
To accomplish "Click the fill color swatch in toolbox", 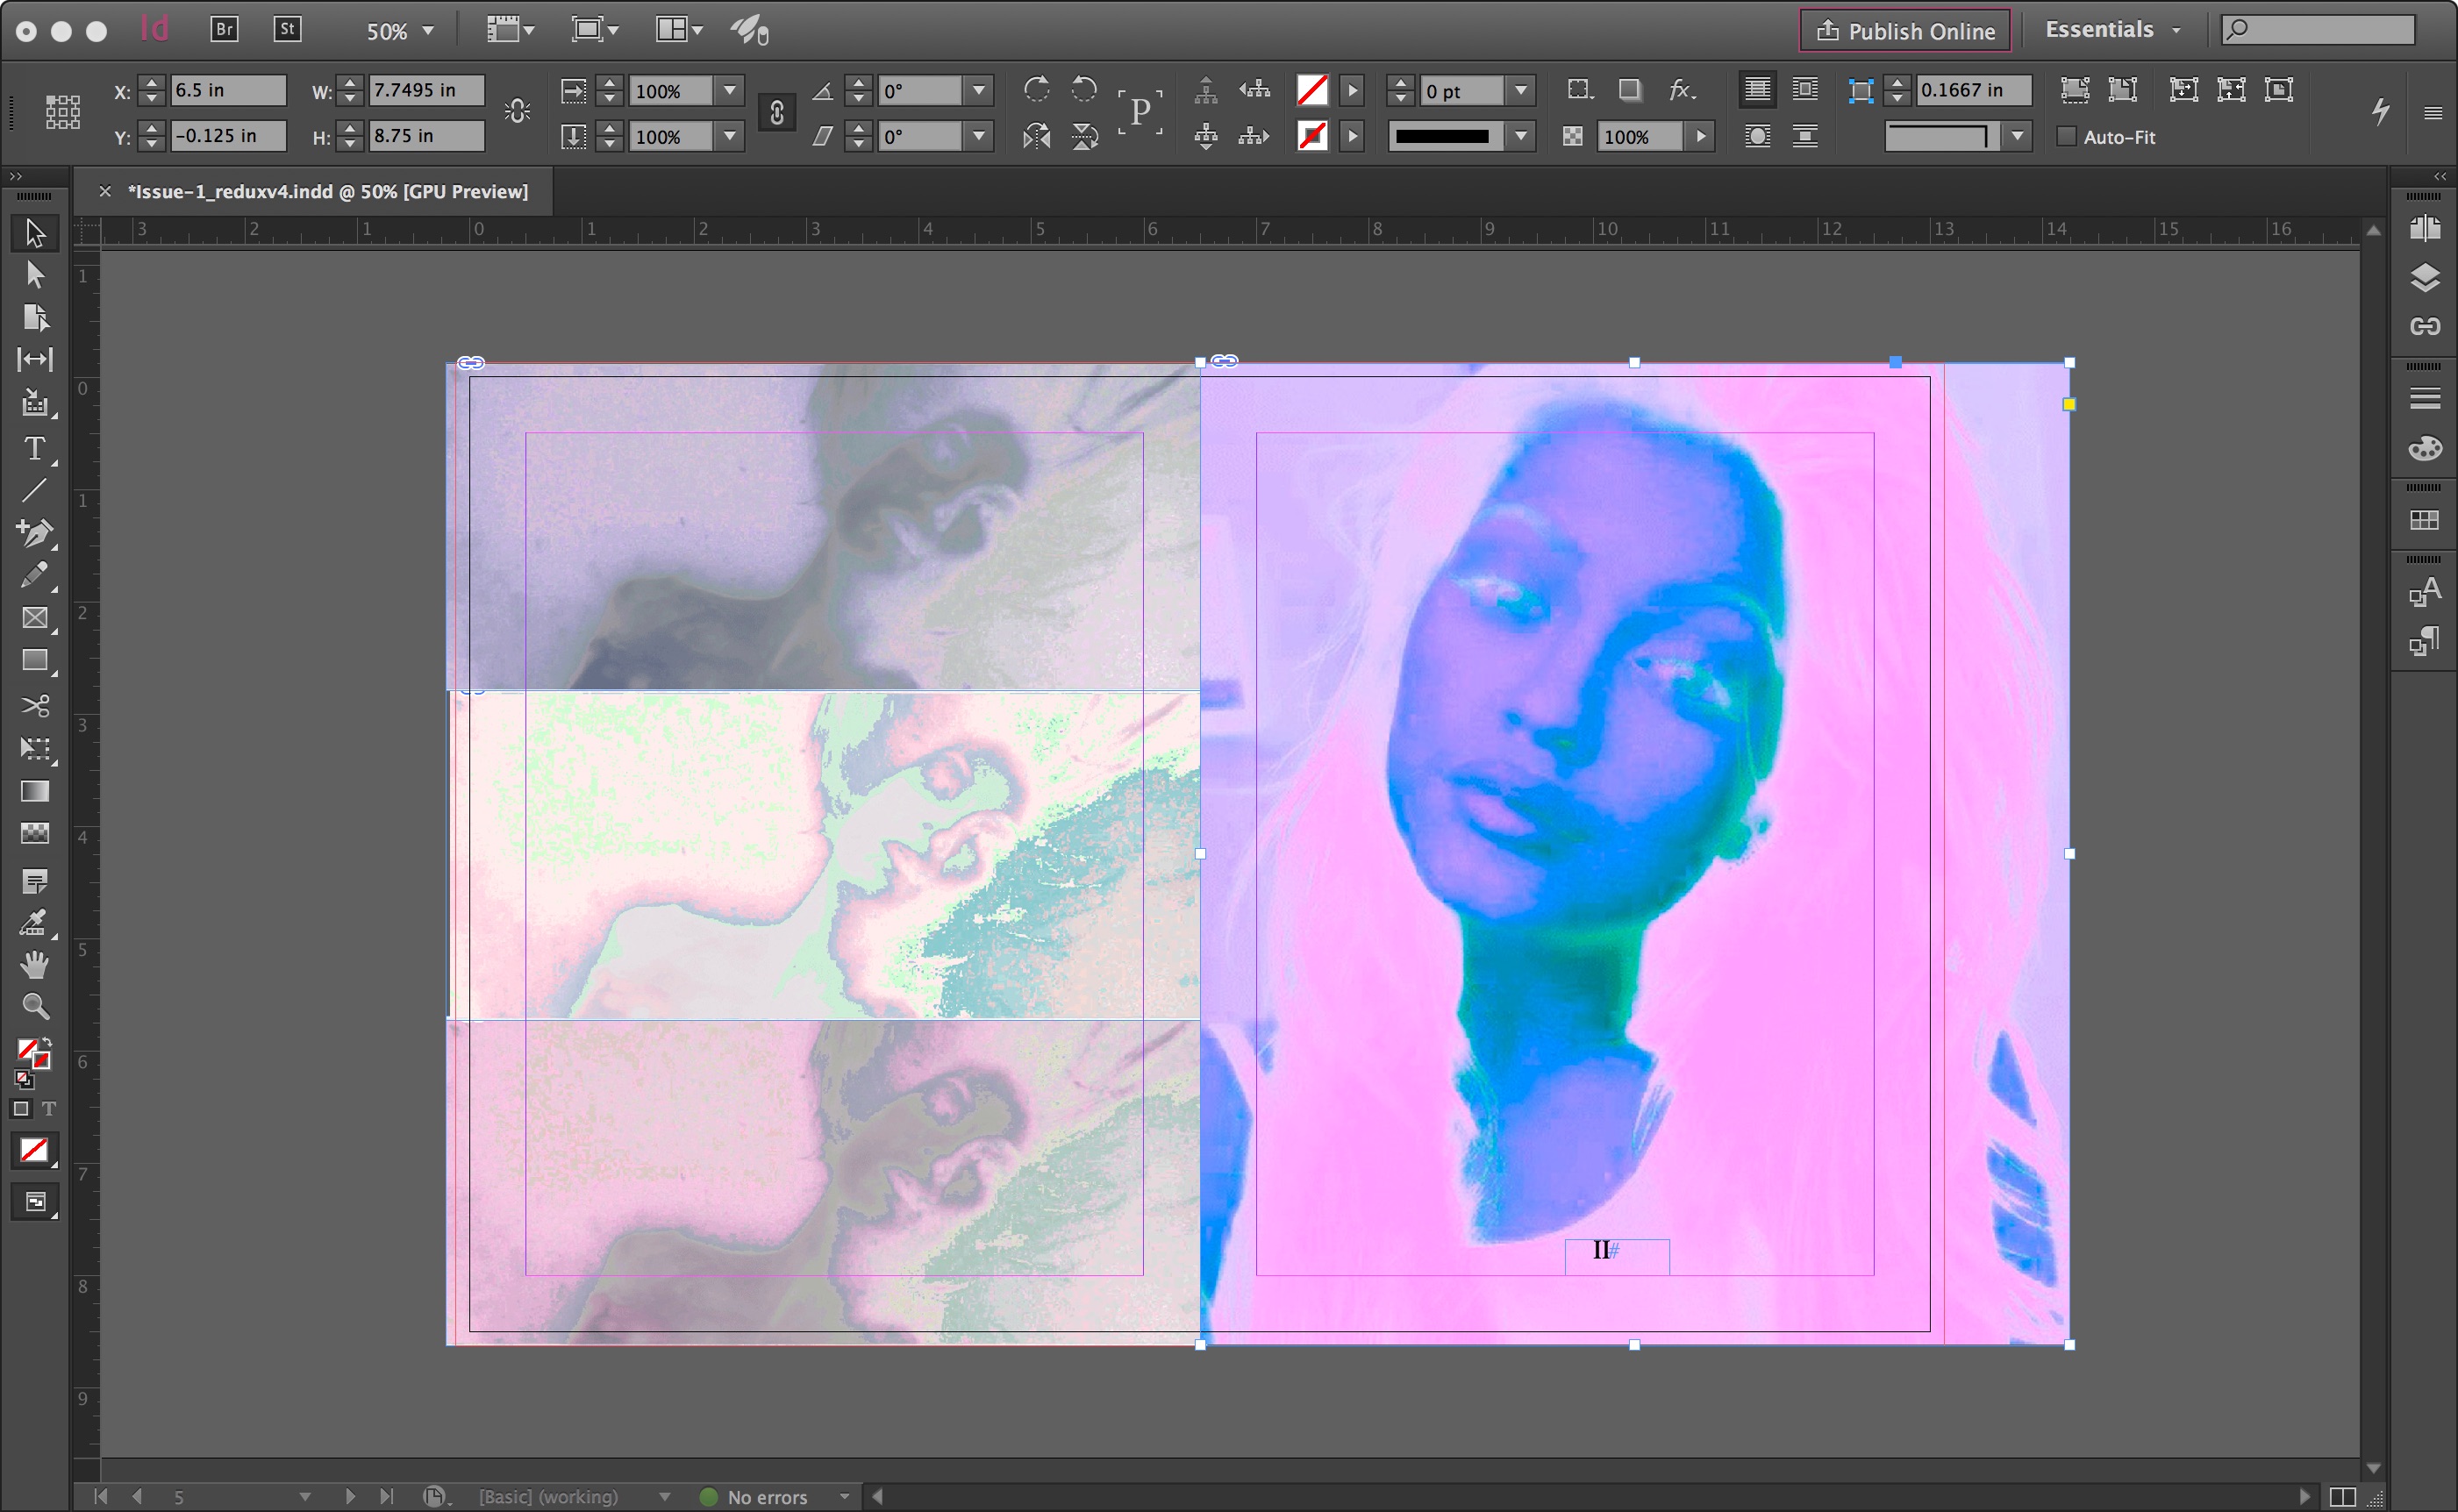I will pyautogui.click(x=28, y=1049).
